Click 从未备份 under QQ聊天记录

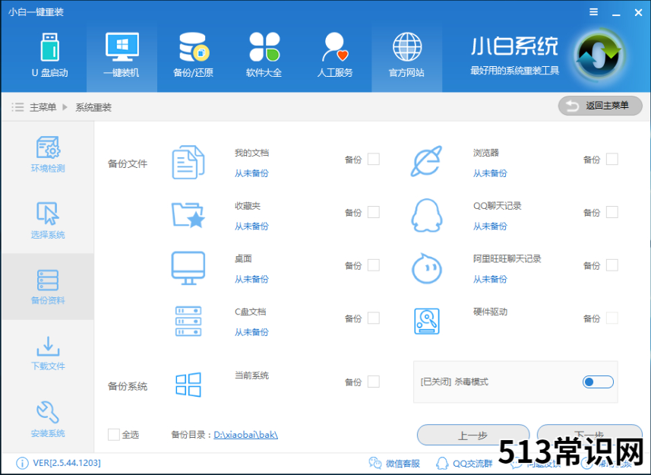(x=490, y=226)
